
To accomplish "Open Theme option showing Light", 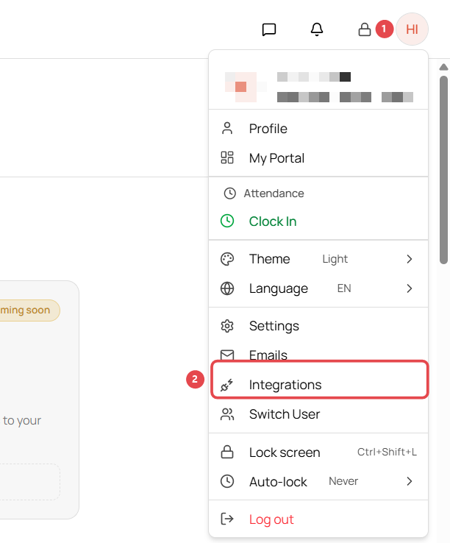I will click(318, 259).
